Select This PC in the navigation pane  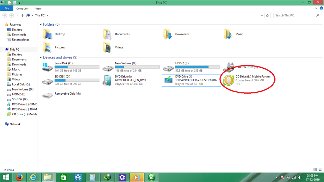tap(15, 49)
